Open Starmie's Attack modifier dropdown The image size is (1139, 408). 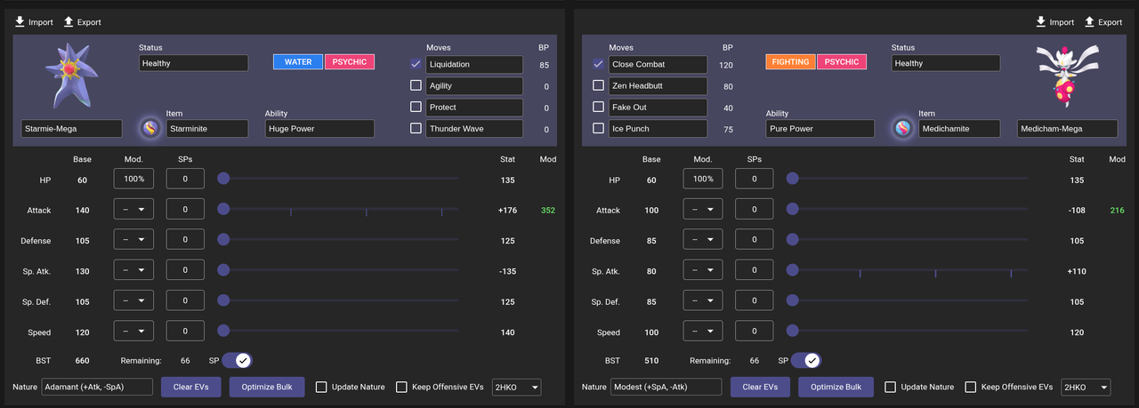(133, 210)
